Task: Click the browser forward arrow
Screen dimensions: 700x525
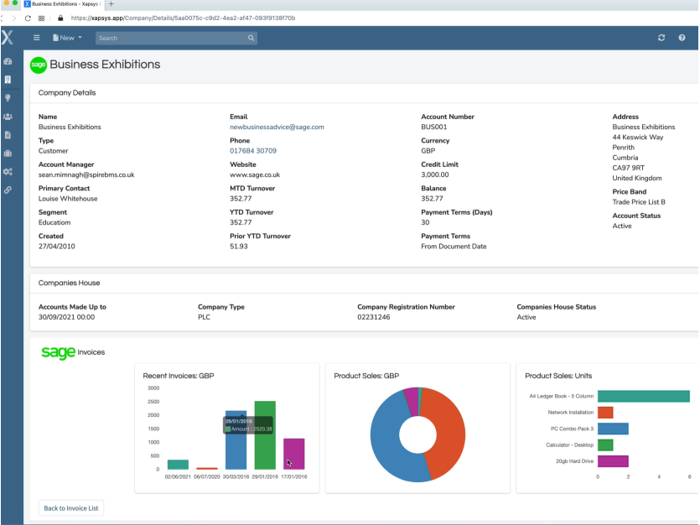Action: (x=14, y=18)
